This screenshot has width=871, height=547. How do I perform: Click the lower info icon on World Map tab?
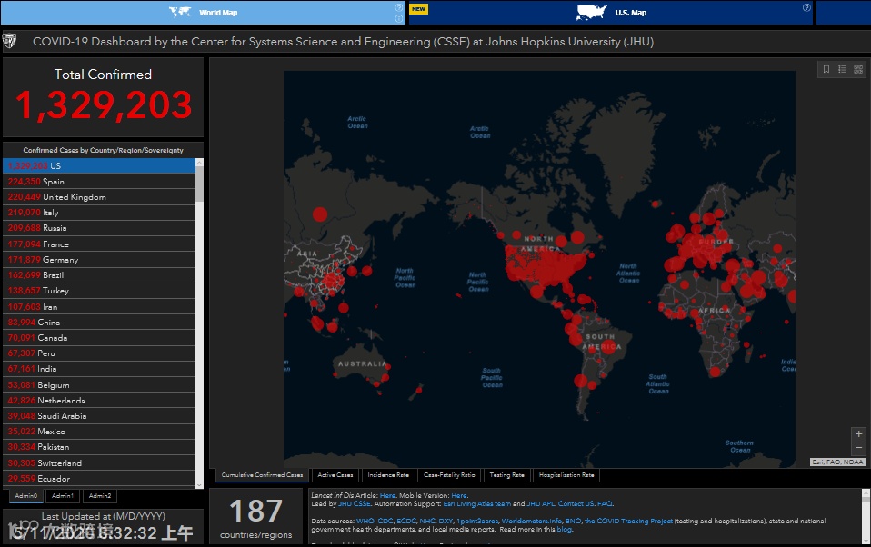point(399,18)
